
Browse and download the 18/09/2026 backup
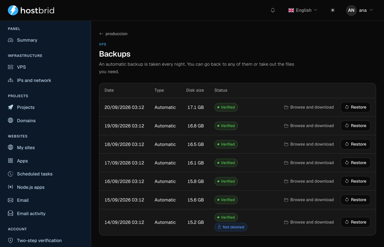[x=309, y=144]
